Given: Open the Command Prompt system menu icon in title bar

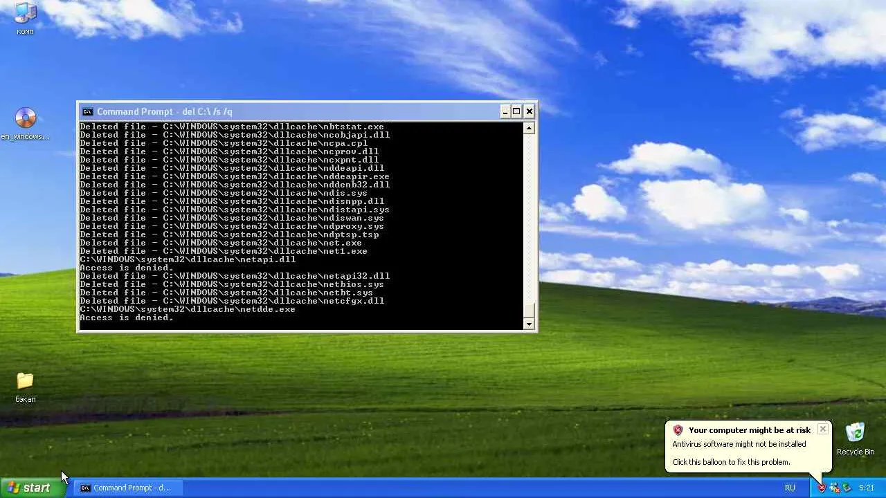Looking at the screenshot, I should [87, 111].
